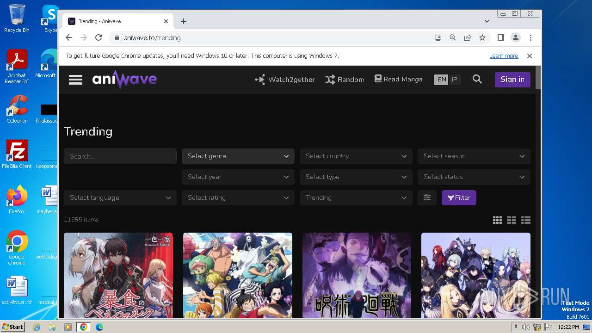Click the install app icon in address bar
This screenshot has height=333, width=592.
click(x=438, y=38)
